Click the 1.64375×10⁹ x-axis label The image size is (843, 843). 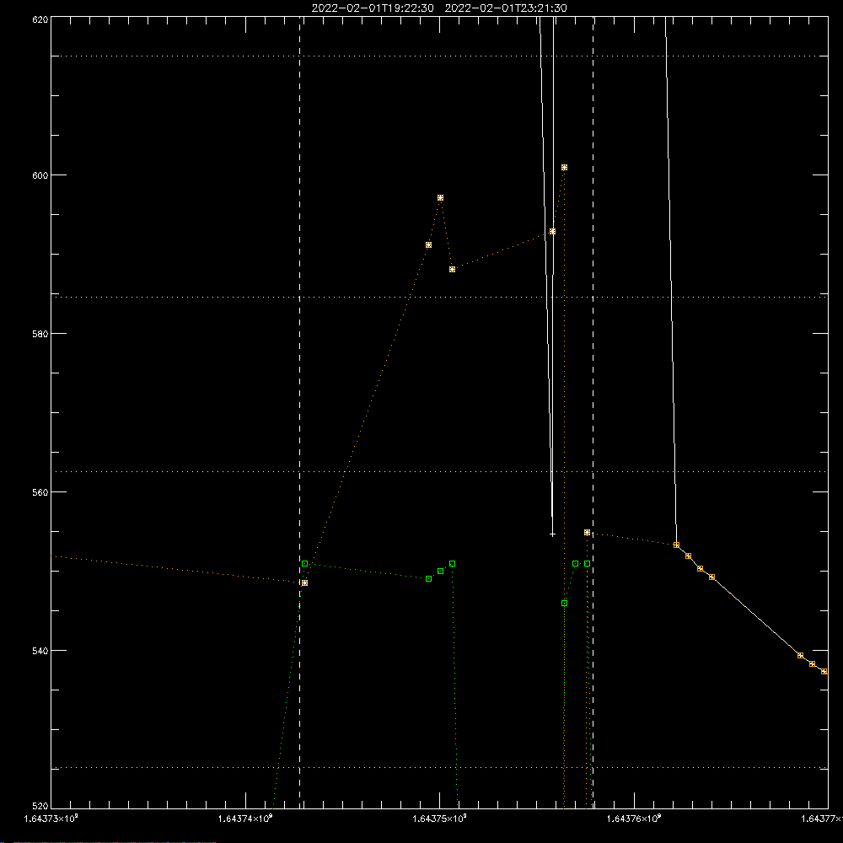(440, 819)
